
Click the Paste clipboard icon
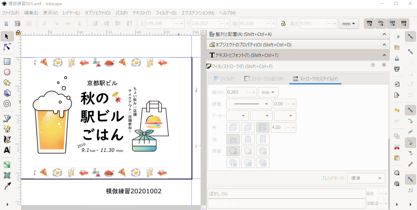pyautogui.click(x=397, y=158)
